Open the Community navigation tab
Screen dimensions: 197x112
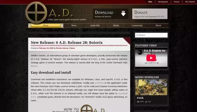click(137, 25)
